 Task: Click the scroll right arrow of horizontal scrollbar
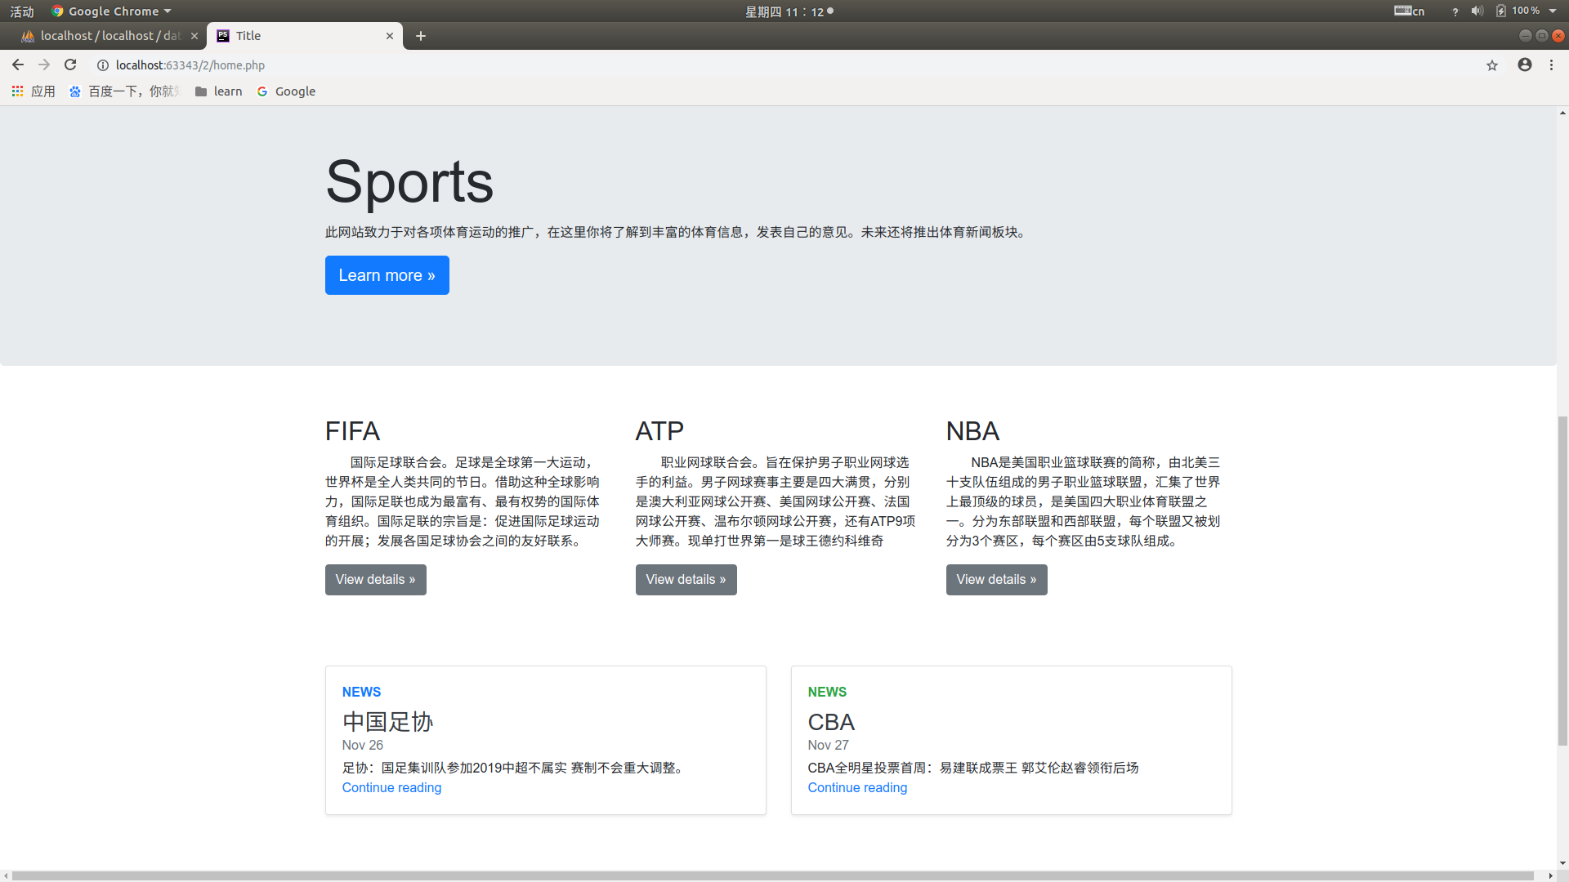[1550, 876]
